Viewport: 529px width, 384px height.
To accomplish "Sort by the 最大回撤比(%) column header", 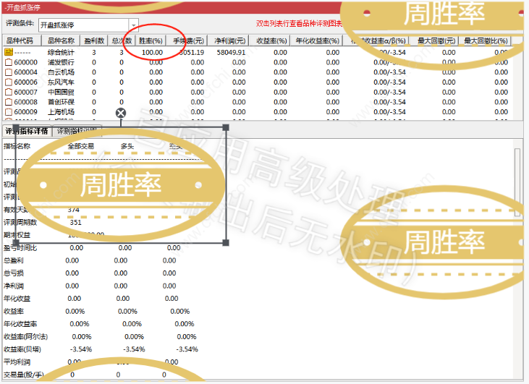I will 486,40.
